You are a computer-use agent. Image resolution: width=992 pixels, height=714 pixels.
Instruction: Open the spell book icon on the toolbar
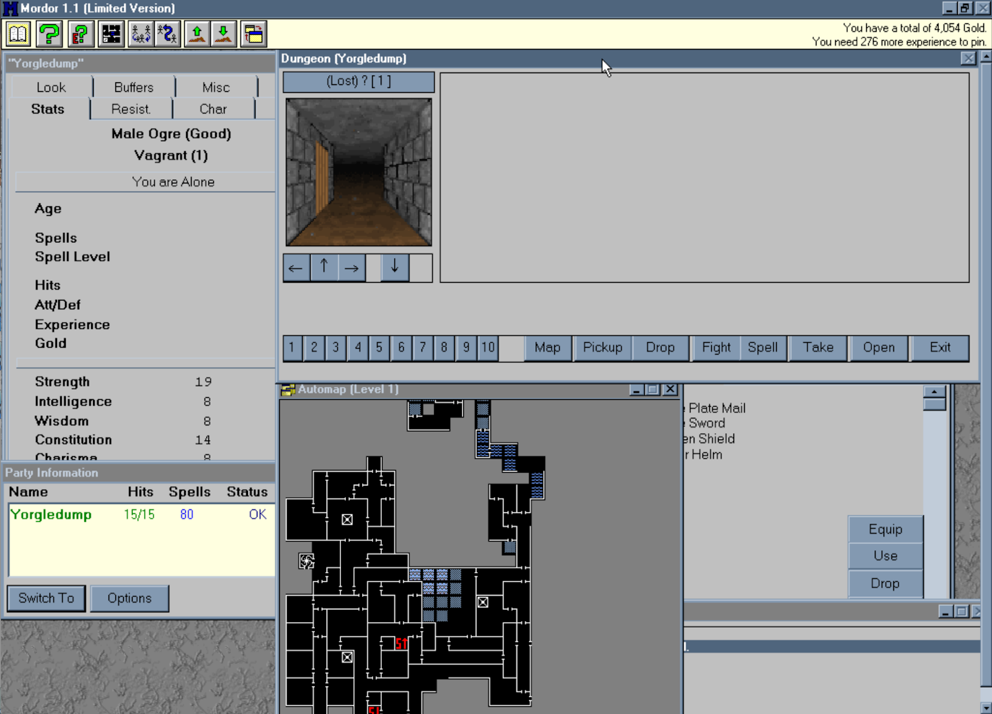pos(18,34)
